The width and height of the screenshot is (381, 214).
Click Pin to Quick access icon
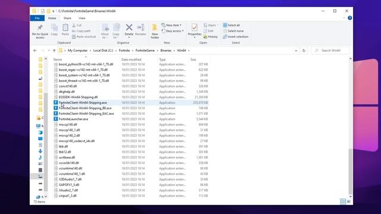40,27
